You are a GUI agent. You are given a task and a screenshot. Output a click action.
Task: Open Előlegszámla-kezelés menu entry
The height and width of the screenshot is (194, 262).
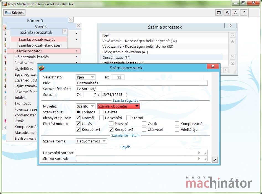click(x=32, y=57)
